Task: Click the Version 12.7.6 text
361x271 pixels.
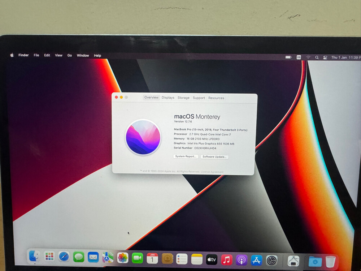Action: point(183,121)
